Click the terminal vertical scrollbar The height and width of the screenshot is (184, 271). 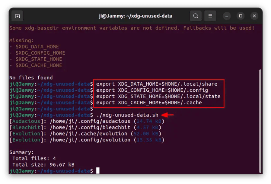(x=260, y=121)
